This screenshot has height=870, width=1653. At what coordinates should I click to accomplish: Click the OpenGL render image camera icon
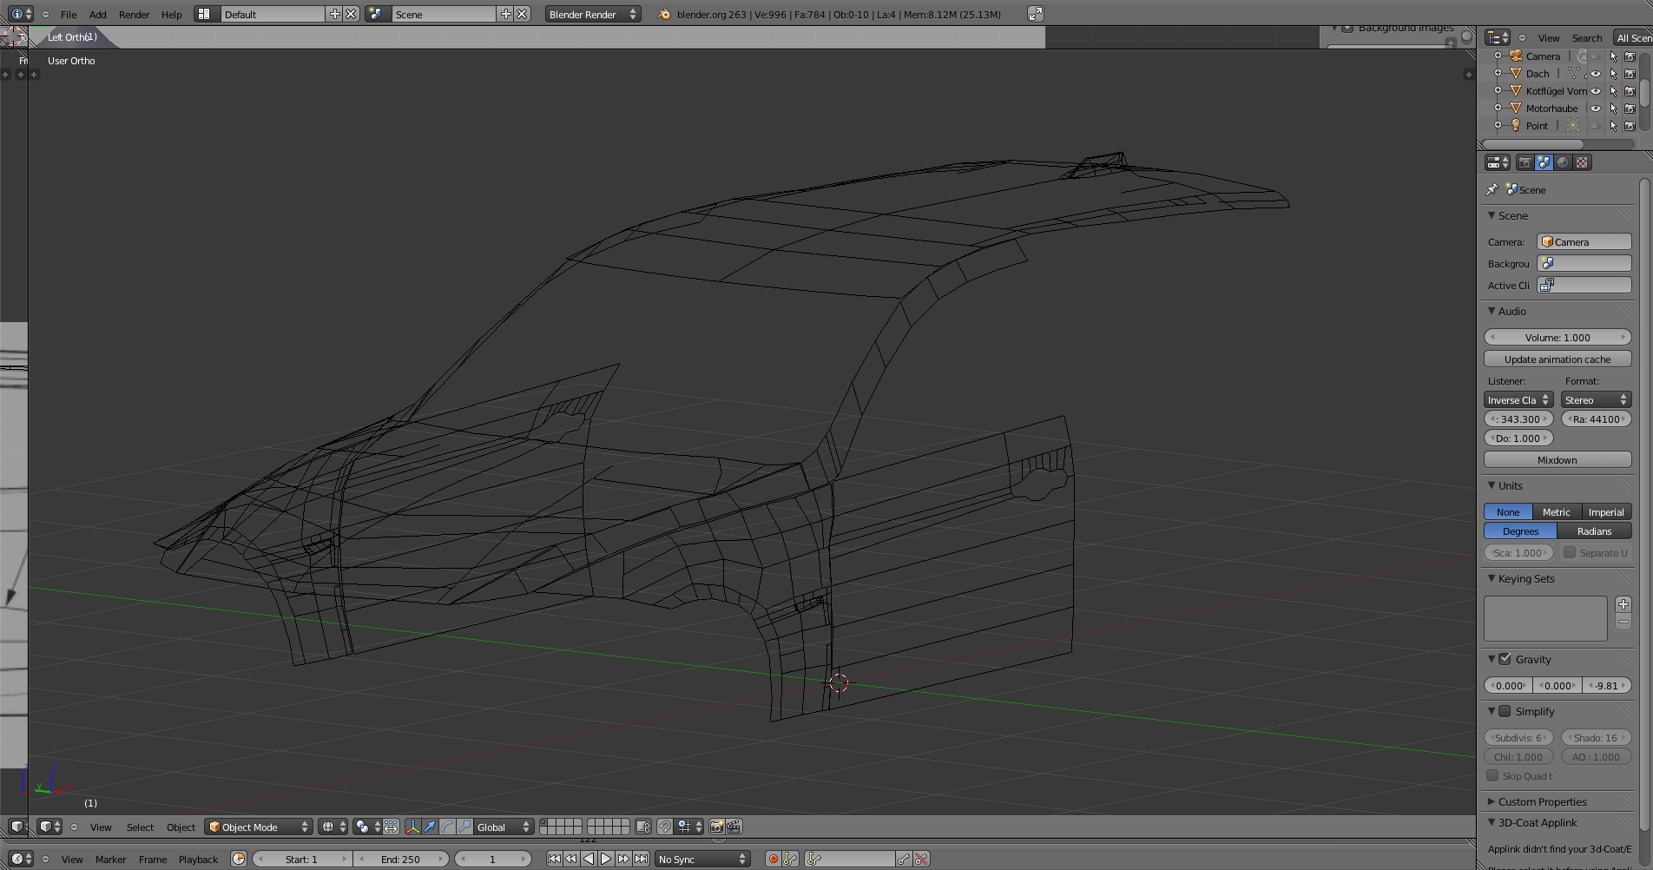pos(717,827)
